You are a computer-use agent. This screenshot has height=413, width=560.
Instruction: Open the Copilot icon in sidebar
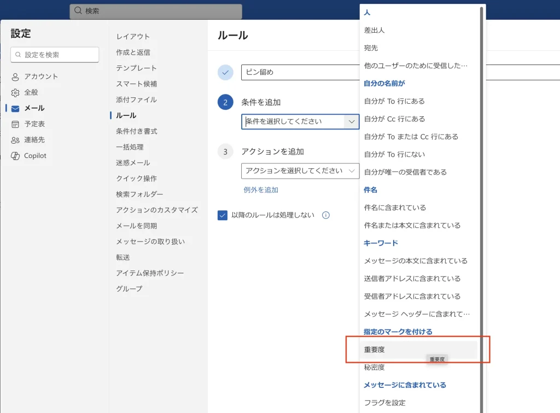[x=15, y=156]
